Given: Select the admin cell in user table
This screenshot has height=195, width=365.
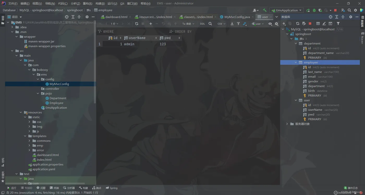Looking at the screenshot, I should (x=141, y=44).
